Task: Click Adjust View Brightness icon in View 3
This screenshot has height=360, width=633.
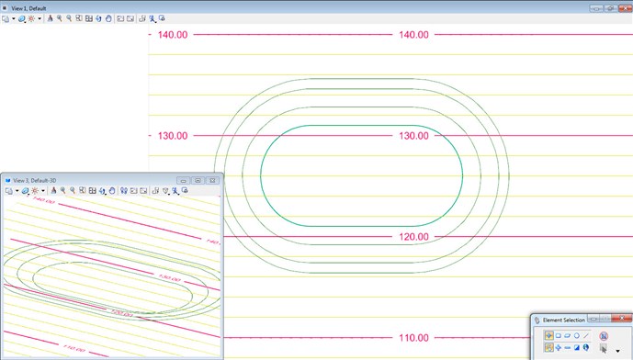Action: [35, 191]
